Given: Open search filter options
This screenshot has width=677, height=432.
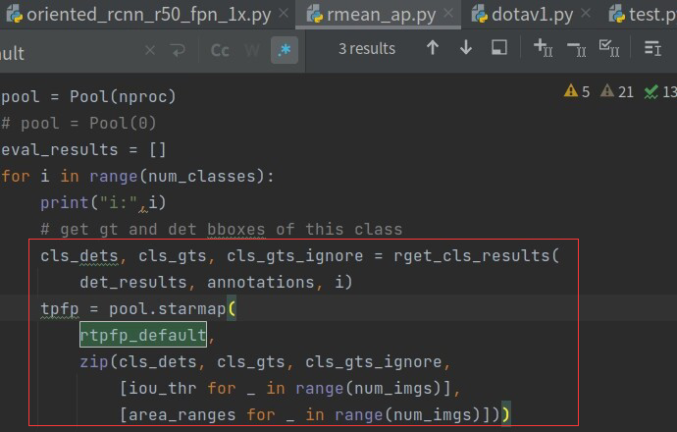Looking at the screenshot, I should 652,48.
